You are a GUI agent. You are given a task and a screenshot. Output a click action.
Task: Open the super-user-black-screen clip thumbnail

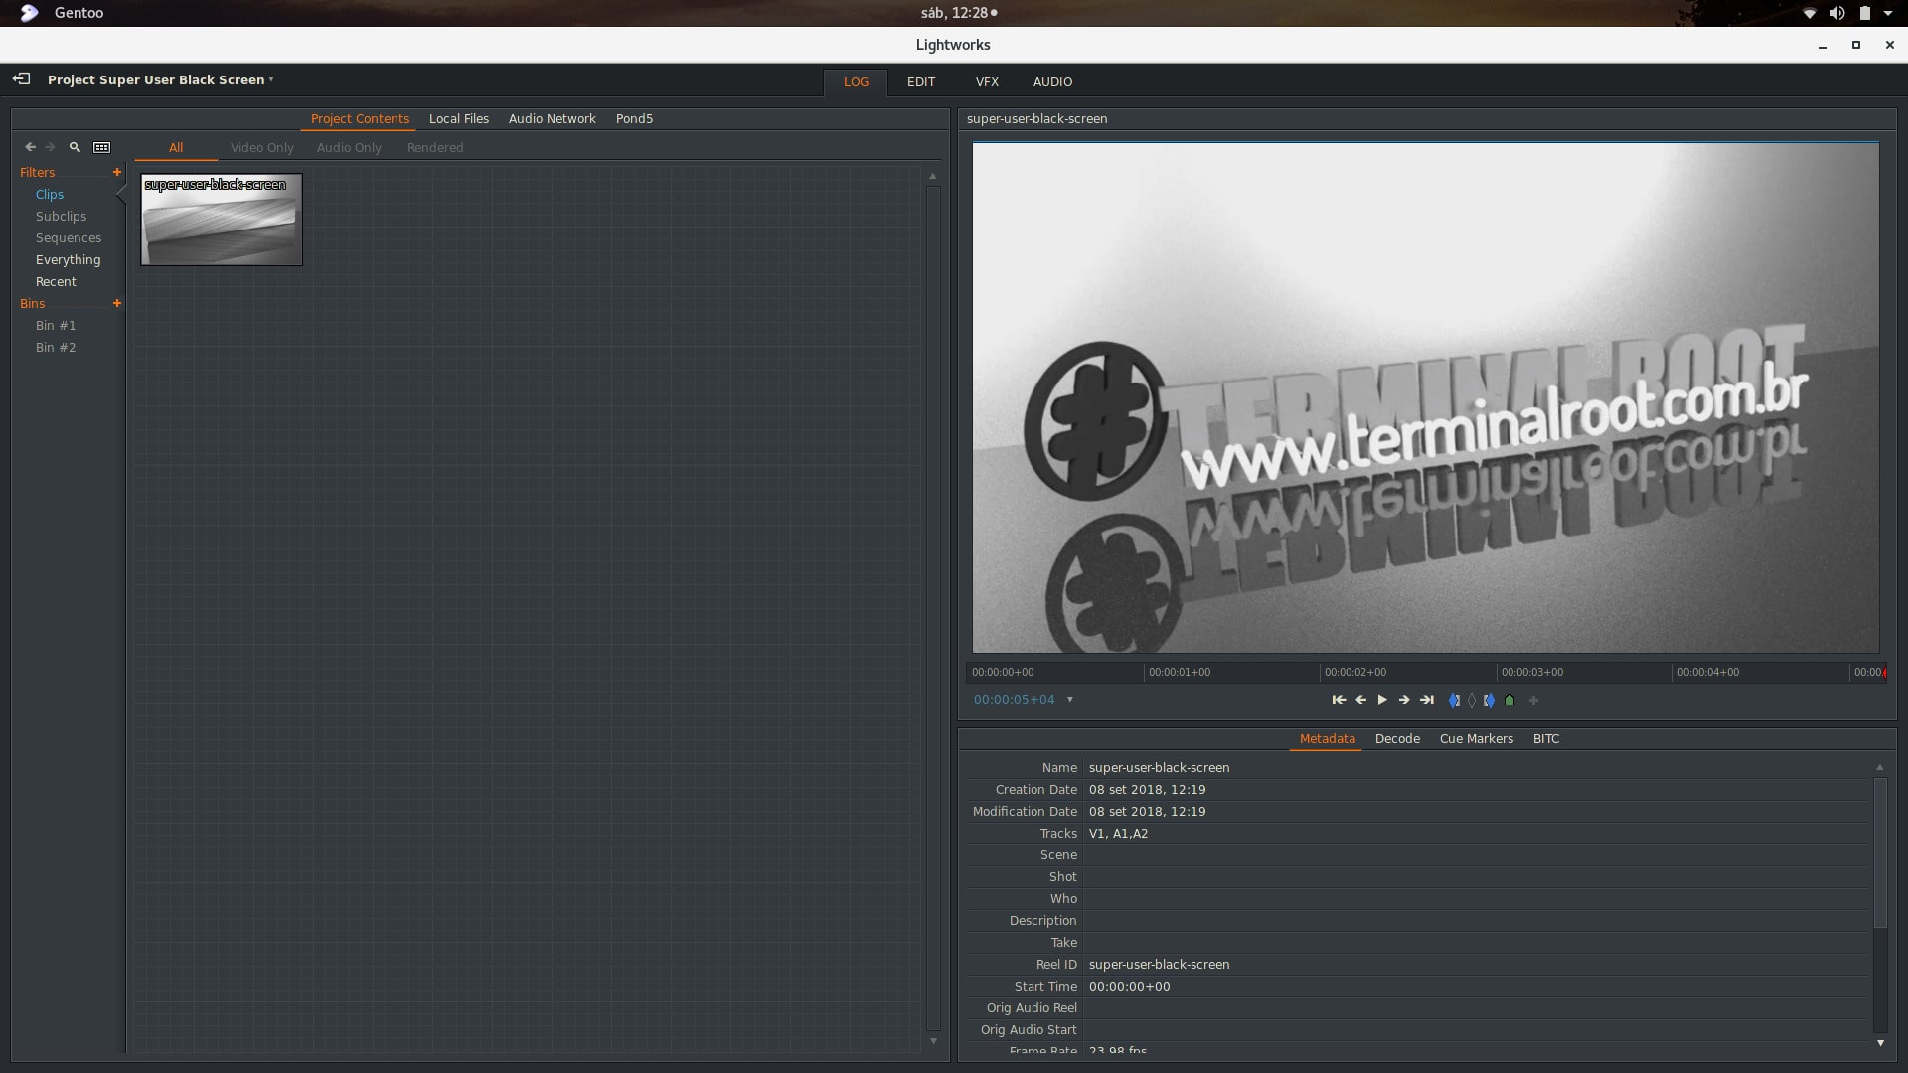click(221, 220)
